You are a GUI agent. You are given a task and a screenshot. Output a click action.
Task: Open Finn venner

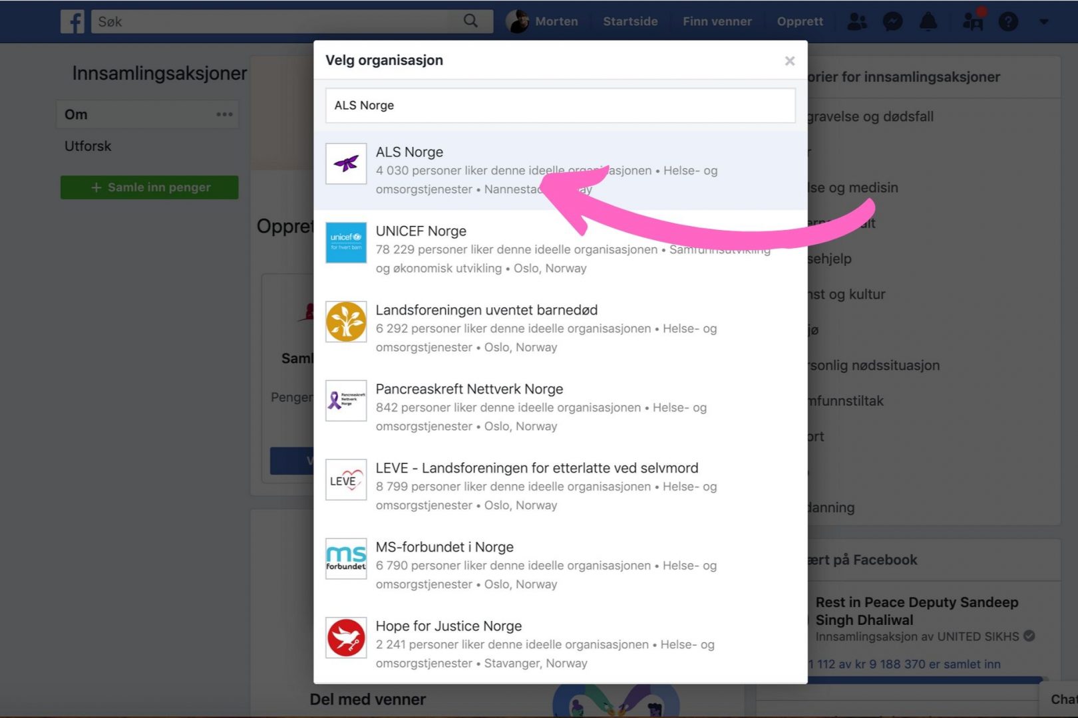click(x=717, y=21)
